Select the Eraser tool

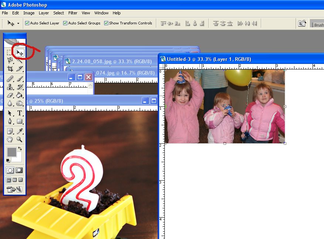[x=10, y=95]
